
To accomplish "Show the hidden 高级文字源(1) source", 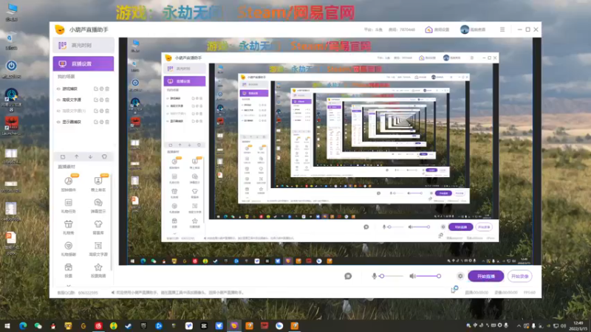I will [58, 111].
